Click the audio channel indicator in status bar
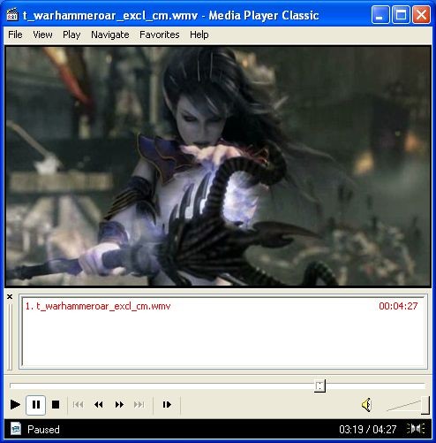 (x=416, y=429)
